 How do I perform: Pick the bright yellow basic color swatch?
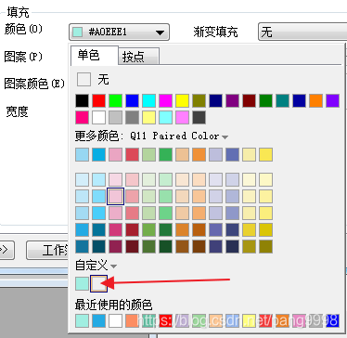pos(182,101)
